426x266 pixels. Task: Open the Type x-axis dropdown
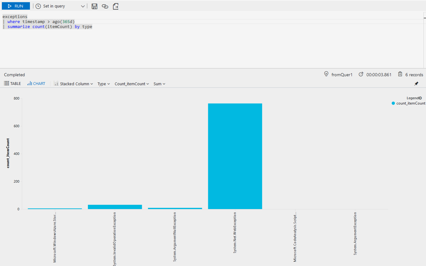pyautogui.click(x=103, y=84)
